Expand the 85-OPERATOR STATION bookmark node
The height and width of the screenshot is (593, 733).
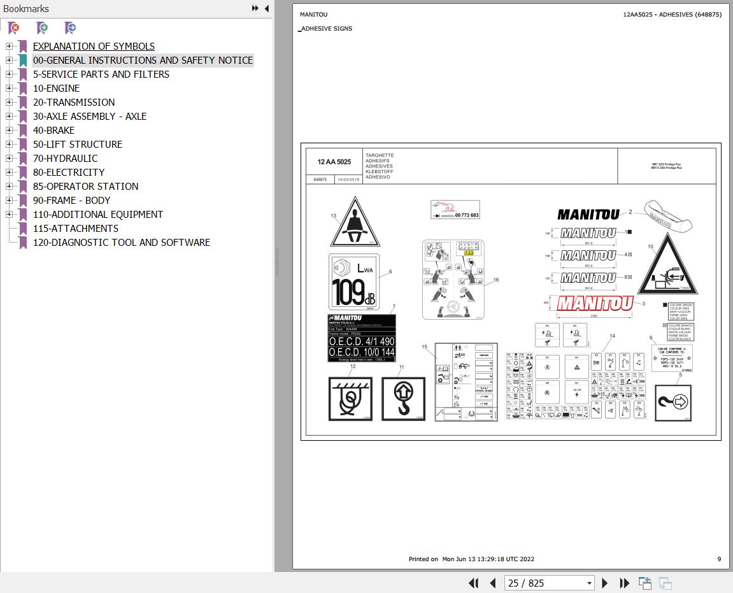(x=9, y=187)
